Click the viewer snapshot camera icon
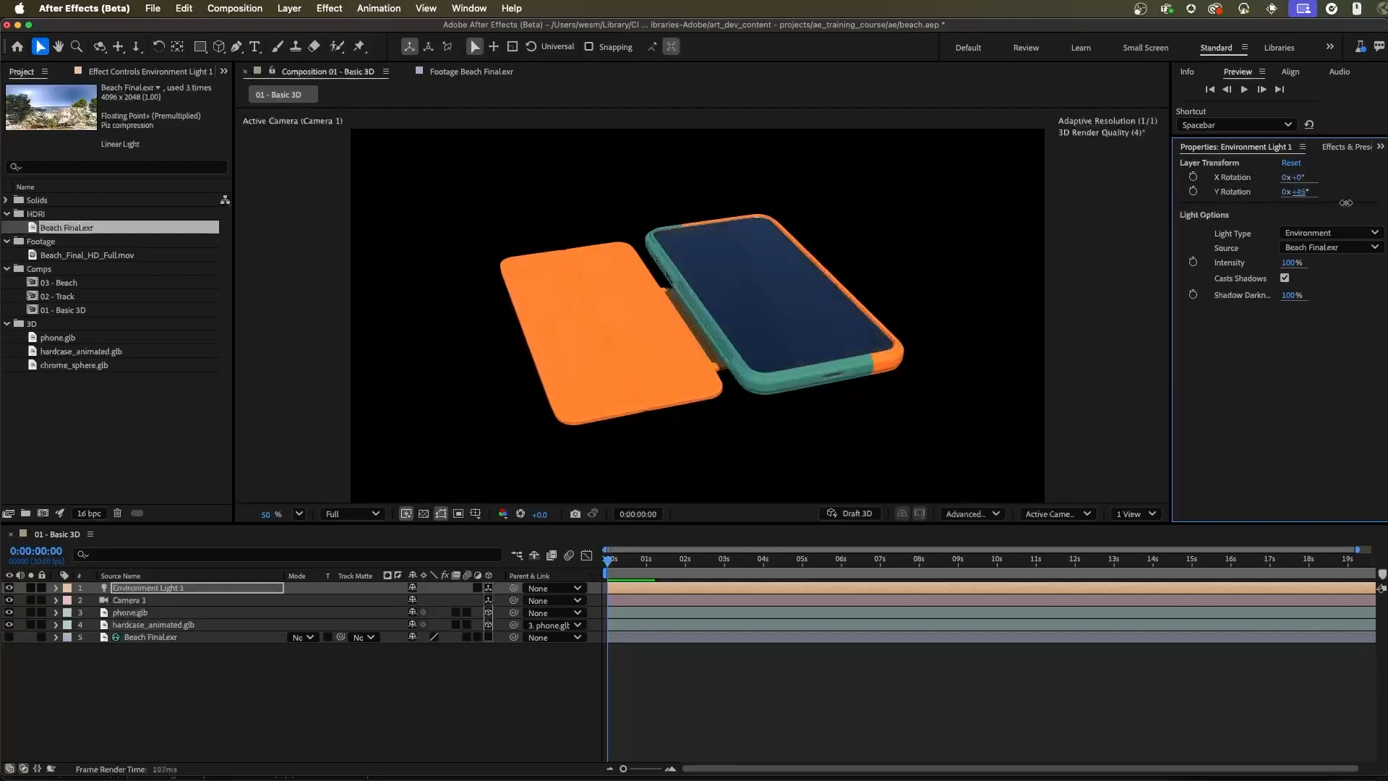The height and width of the screenshot is (781, 1388). pos(575,514)
